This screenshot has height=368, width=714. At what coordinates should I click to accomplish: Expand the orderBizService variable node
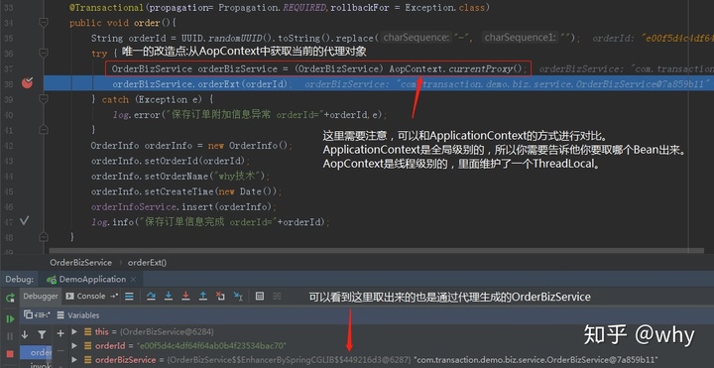pyautogui.click(x=74, y=360)
